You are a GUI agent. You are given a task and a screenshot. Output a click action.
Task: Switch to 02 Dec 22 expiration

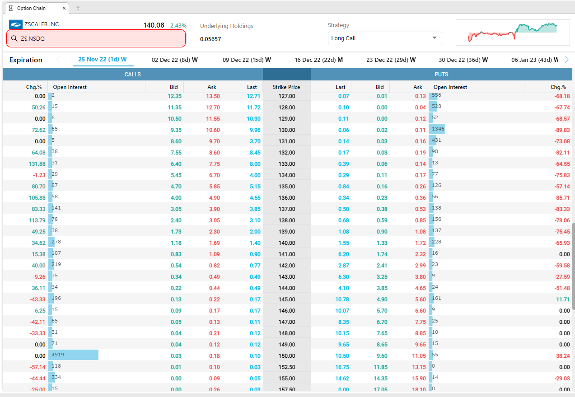click(174, 60)
